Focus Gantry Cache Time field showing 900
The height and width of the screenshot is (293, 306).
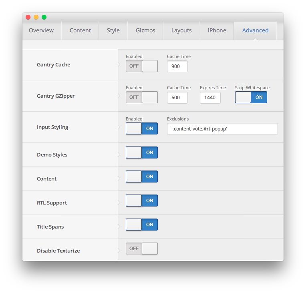pyautogui.click(x=177, y=66)
